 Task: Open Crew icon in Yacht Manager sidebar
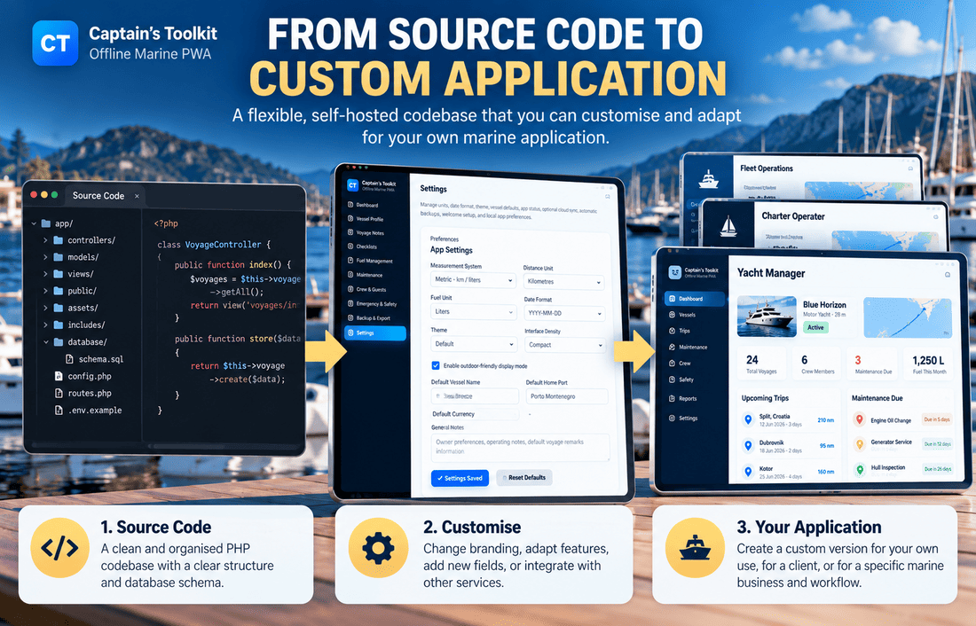tap(673, 363)
